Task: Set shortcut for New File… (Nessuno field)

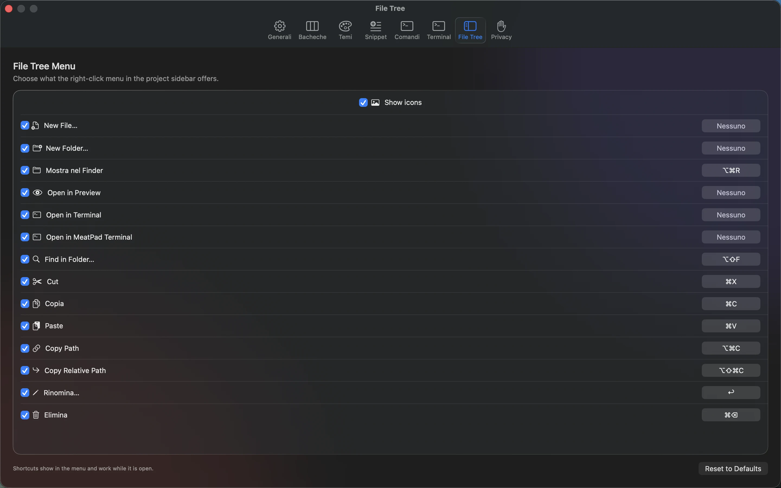Action: pos(731,126)
